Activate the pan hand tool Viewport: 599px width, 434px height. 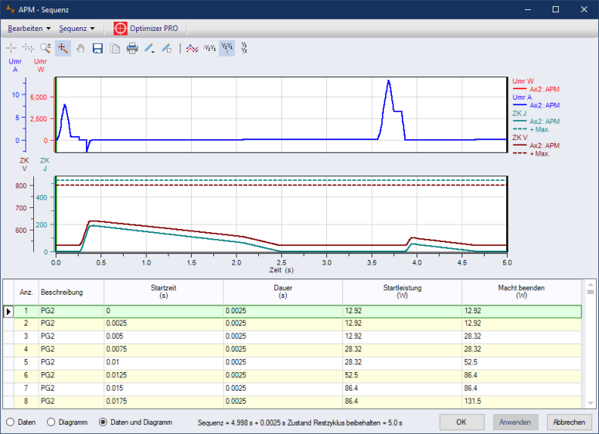(x=80, y=48)
